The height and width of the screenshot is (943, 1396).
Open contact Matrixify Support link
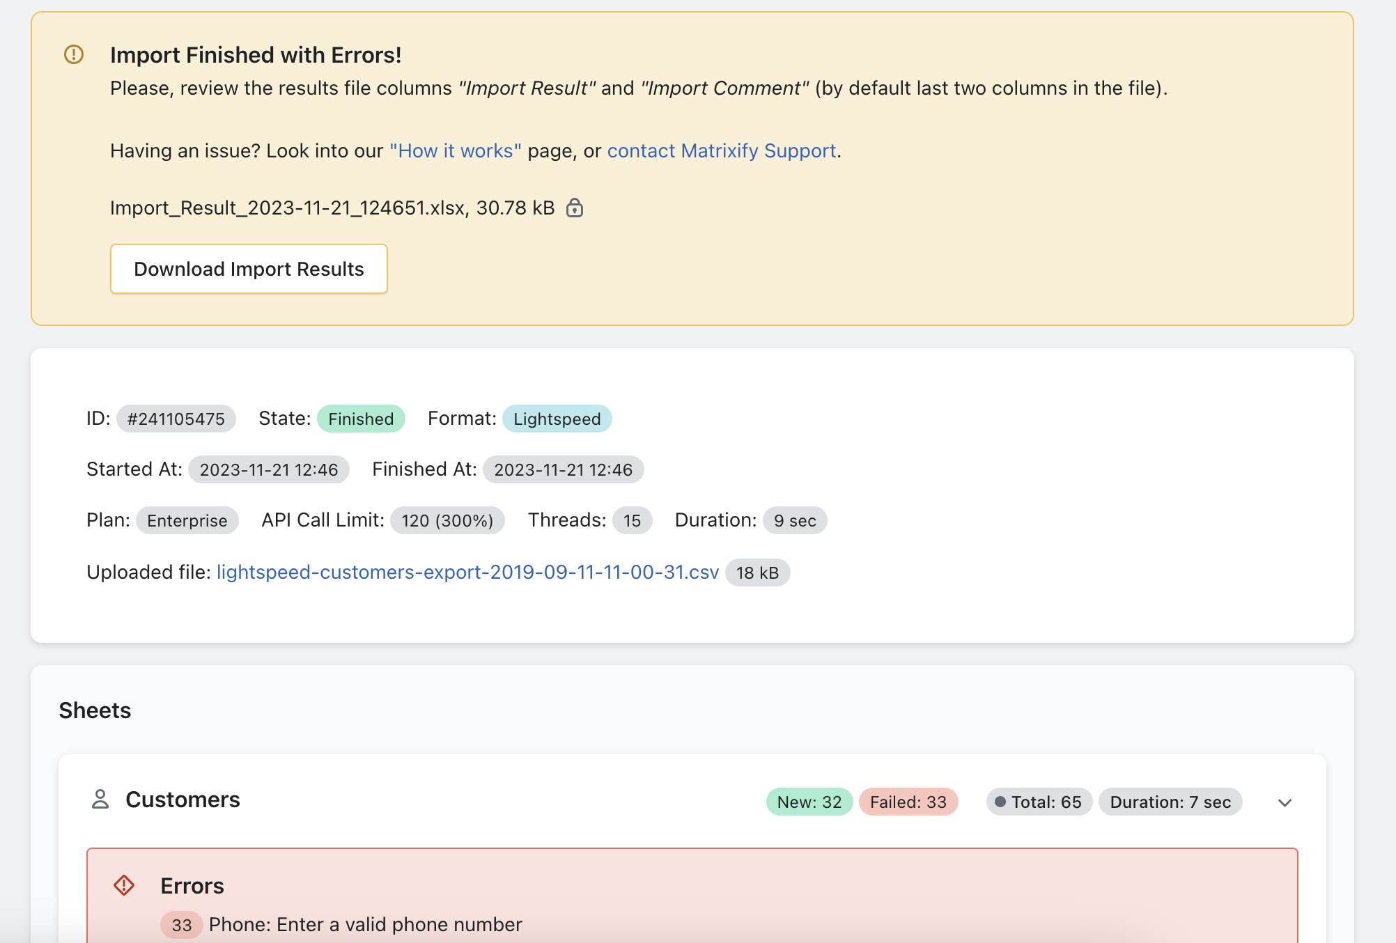pyautogui.click(x=722, y=150)
